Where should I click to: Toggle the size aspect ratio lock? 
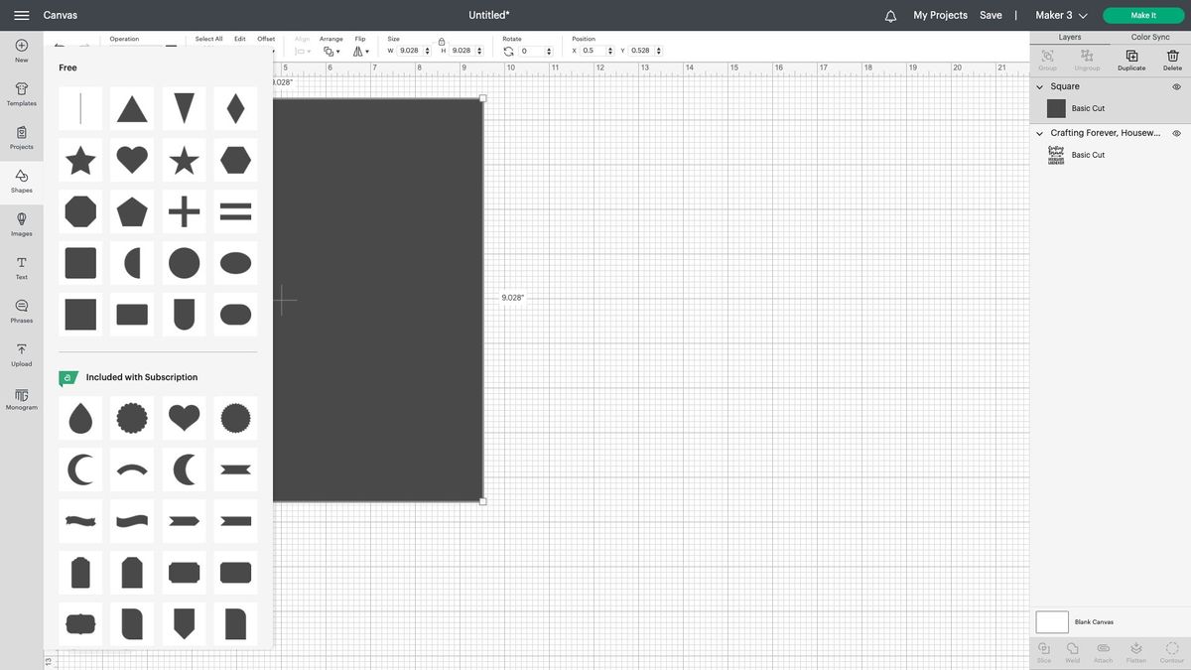[x=442, y=42]
